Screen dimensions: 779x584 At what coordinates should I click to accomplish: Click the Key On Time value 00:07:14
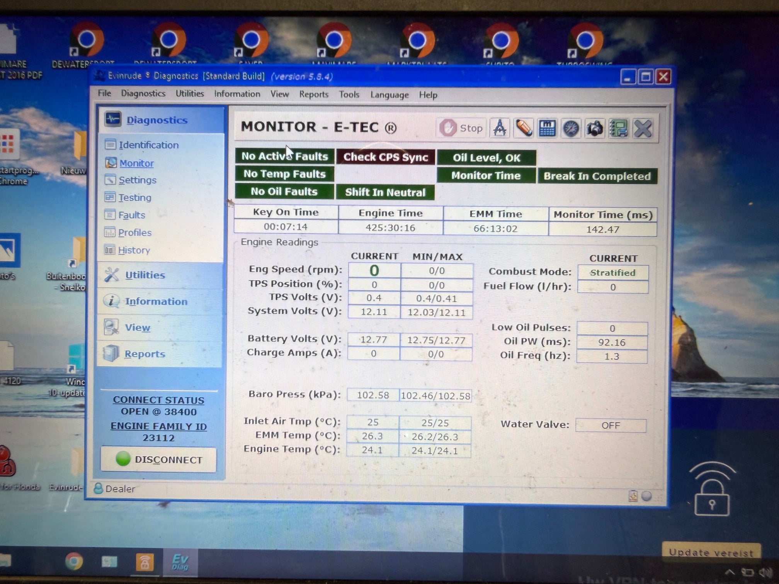click(286, 227)
